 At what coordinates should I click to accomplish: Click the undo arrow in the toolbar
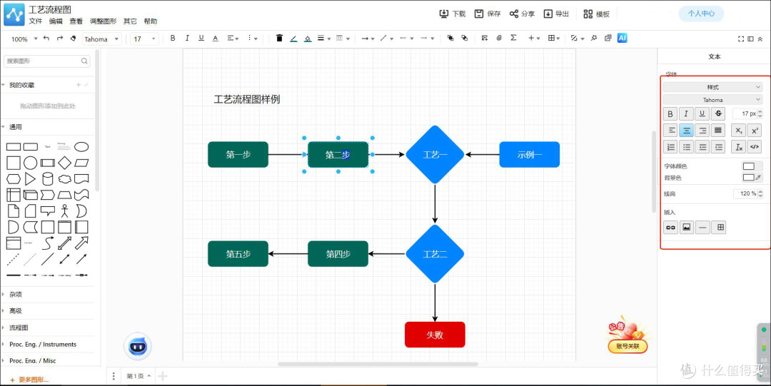(x=46, y=39)
